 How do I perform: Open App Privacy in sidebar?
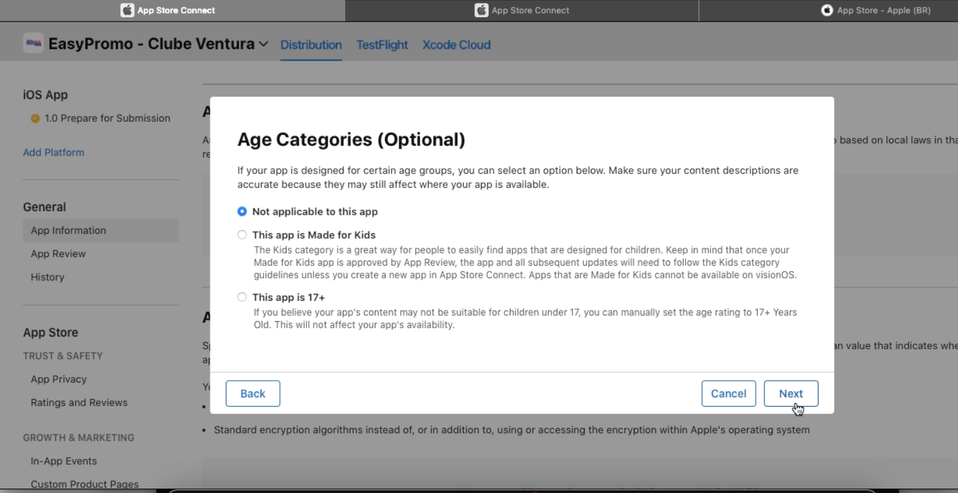pos(59,379)
